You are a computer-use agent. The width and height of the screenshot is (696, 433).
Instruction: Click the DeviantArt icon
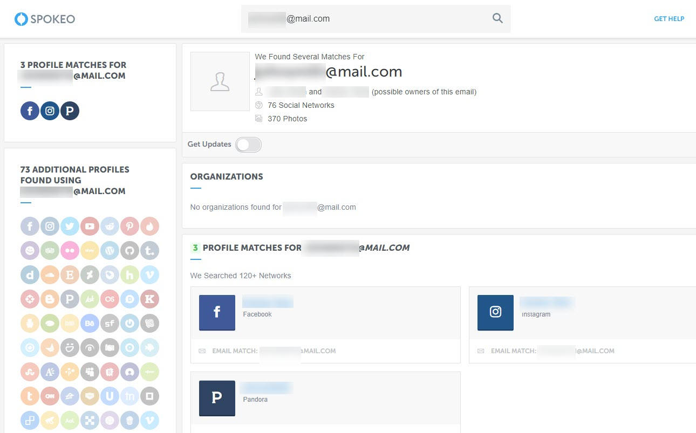90,275
